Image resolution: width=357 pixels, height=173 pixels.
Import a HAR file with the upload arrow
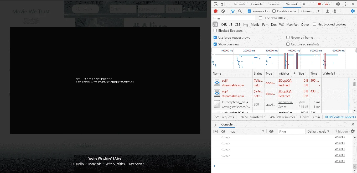[x=327, y=11]
